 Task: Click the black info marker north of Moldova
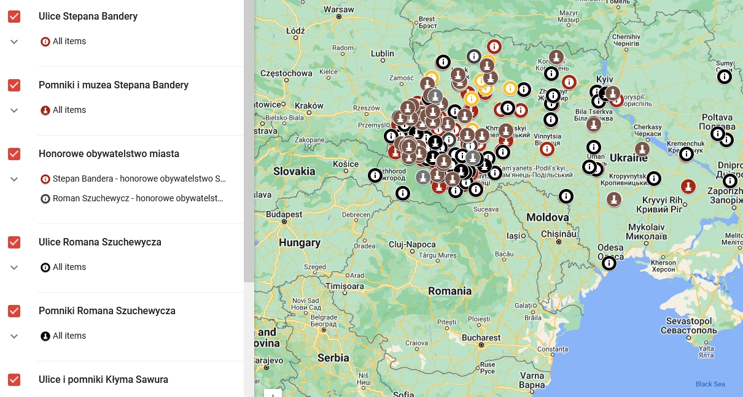(566, 196)
